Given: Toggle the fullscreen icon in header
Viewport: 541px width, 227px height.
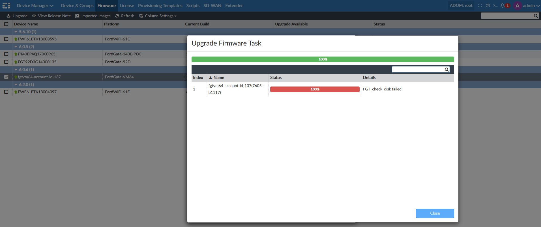Looking at the screenshot, I should point(480,5).
